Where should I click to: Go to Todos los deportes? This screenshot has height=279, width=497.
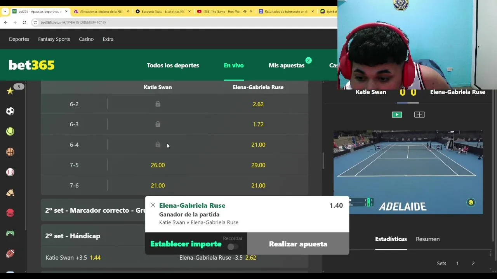tap(173, 65)
